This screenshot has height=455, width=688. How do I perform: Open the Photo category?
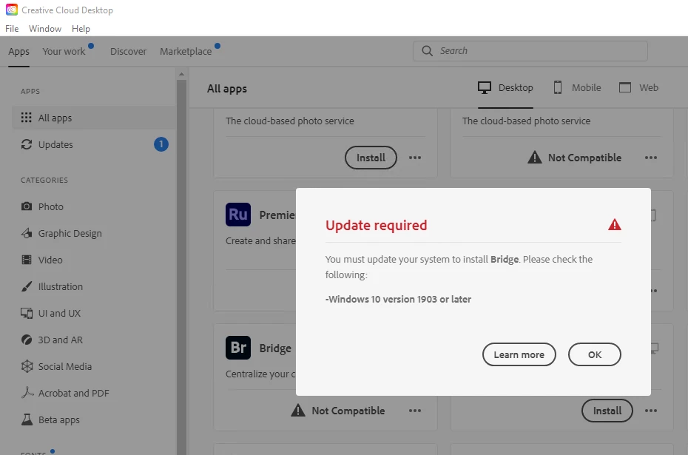[50, 206]
